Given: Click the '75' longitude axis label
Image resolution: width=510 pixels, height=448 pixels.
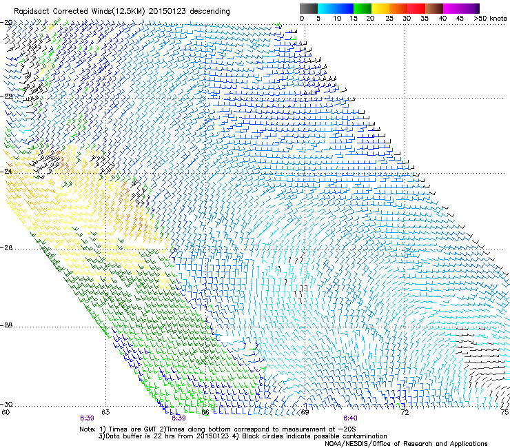Looking at the screenshot, I should (x=504, y=412).
